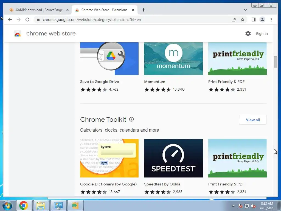Screen dimensions: 281x211
Task: Click the chrome web store heading text
Action: (51, 34)
